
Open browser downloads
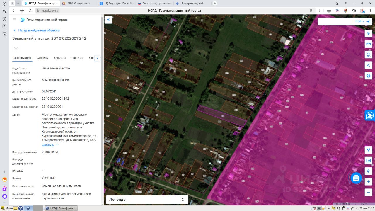coord(370,11)
